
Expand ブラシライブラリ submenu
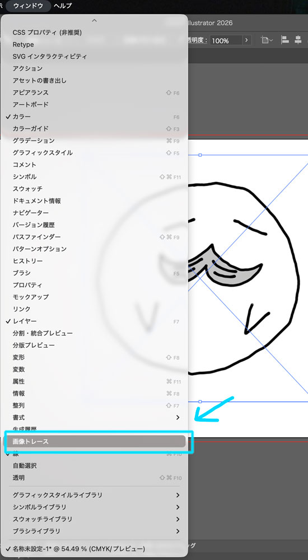94,531
